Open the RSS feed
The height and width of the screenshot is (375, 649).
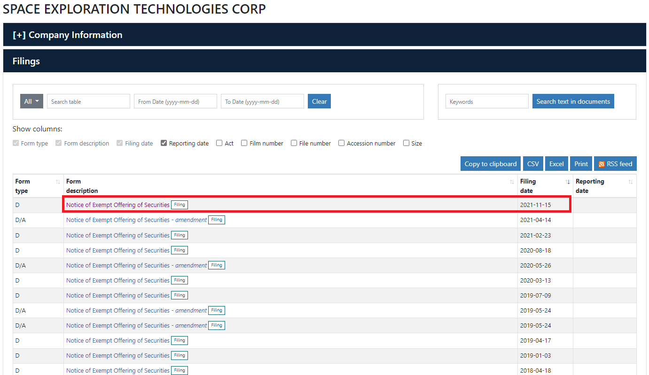pos(615,164)
